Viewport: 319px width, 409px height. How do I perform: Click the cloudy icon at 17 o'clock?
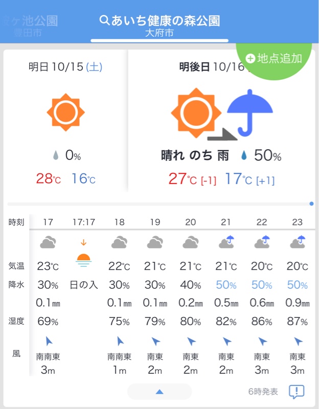click(x=48, y=242)
